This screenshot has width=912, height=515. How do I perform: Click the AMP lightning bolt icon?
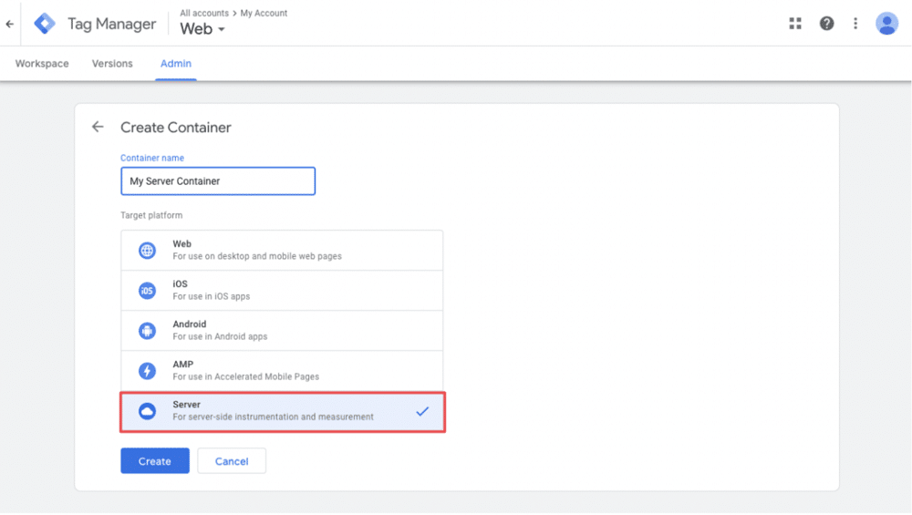(x=147, y=371)
